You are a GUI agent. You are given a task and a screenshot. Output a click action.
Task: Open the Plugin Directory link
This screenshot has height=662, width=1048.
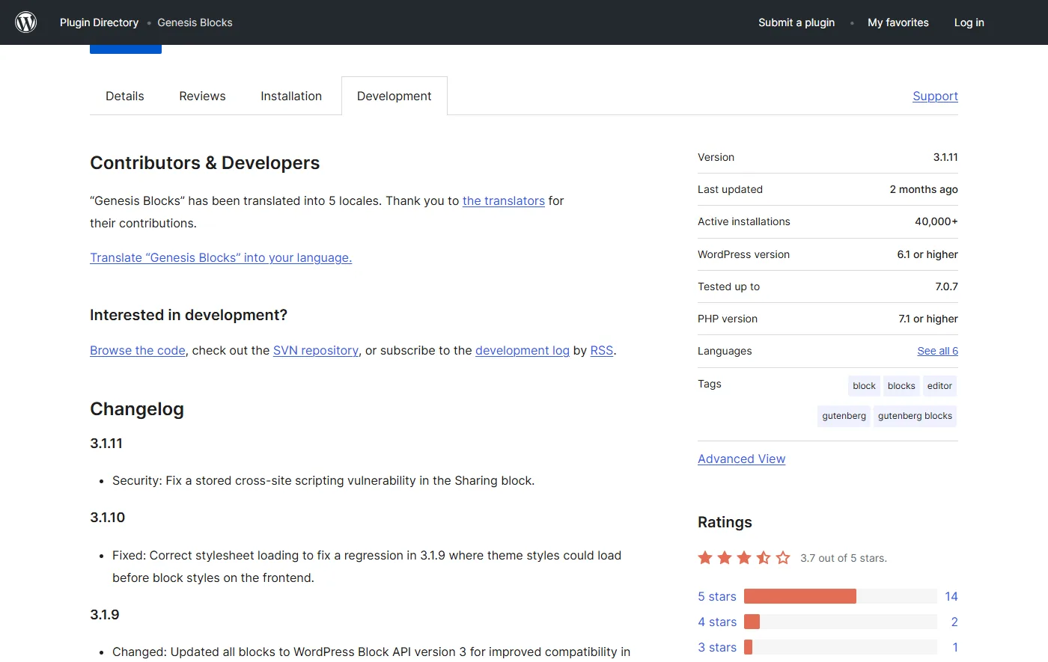click(99, 22)
